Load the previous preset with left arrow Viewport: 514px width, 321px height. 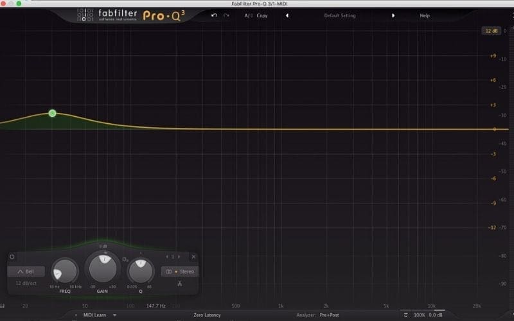(x=287, y=15)
